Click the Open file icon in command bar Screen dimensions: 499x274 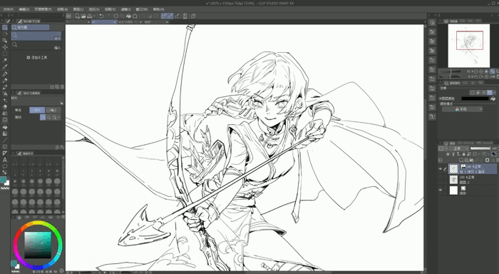tap(83, 16)
